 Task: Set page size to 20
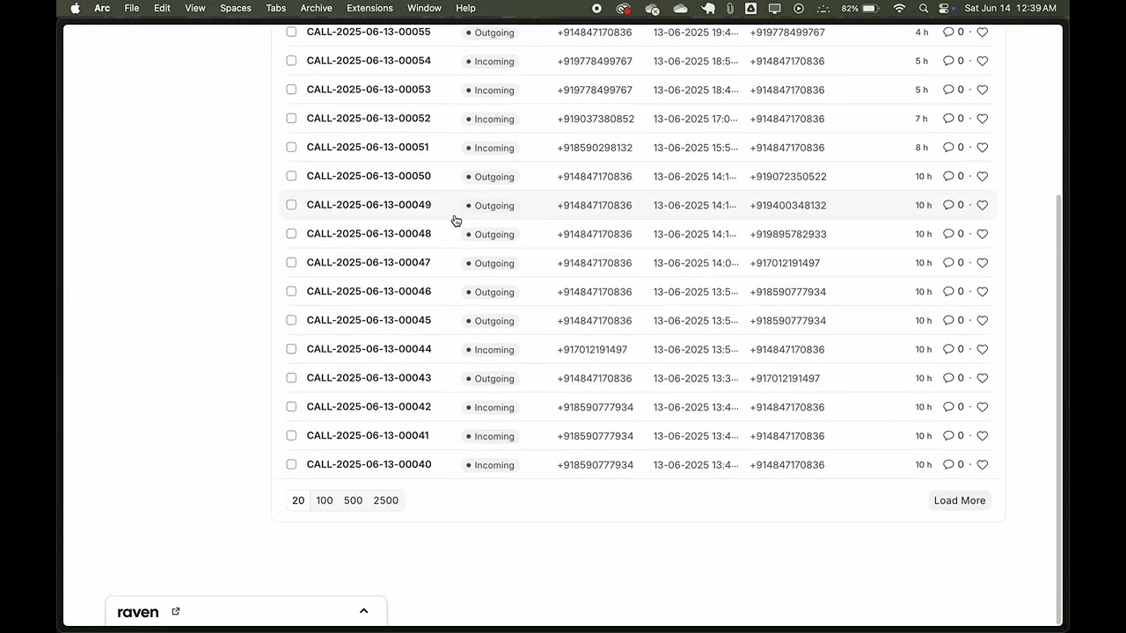pyautogui.click(x=298, y=500)
